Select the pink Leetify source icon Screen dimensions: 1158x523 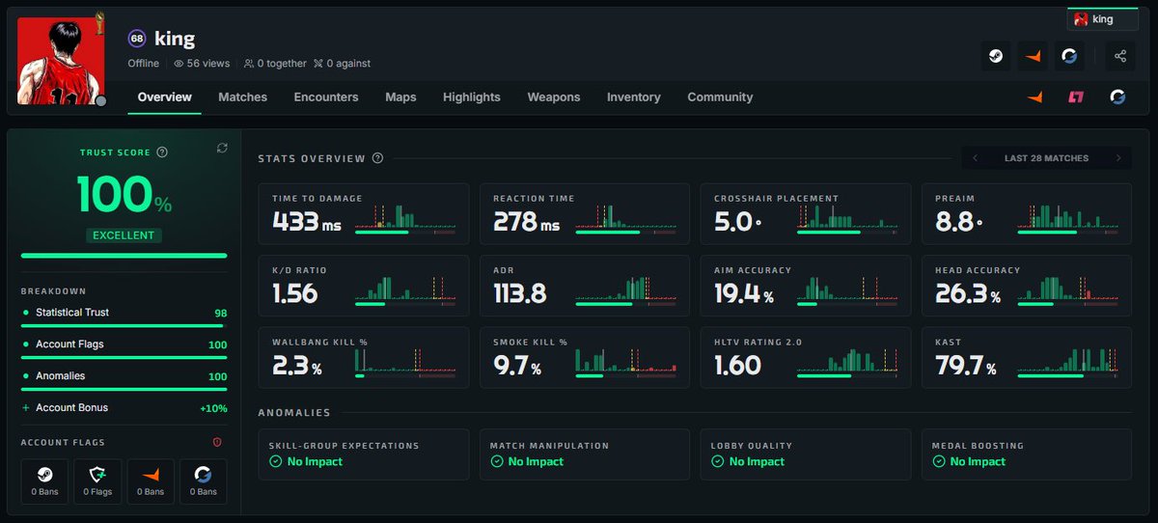coord(1075,97)
